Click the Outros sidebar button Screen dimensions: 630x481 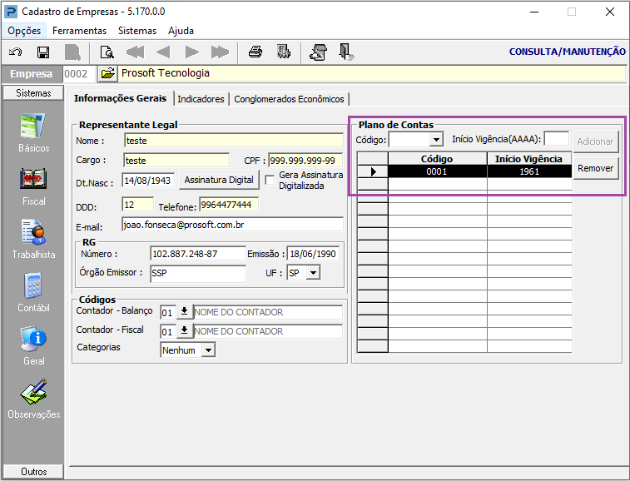pyautogui.click(x=33, y=471)
